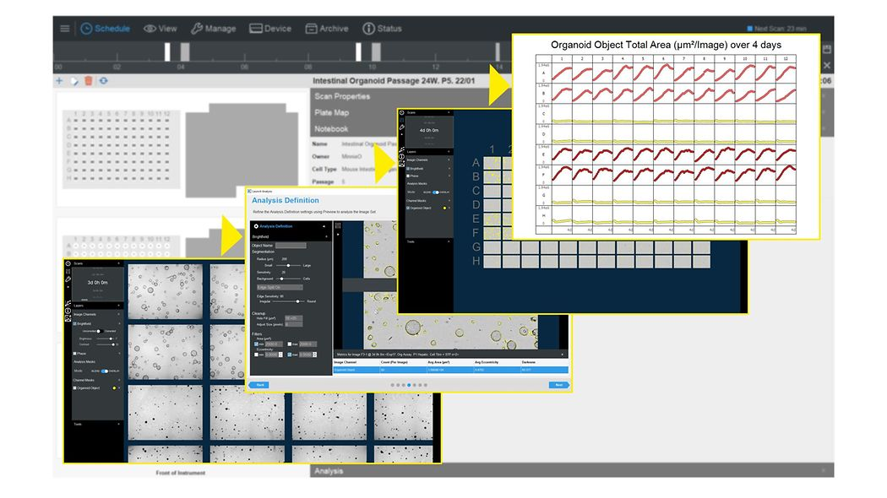887x498 pixels.
Task: Click the blue refresh icon in schedule toolbar
Action: click(103, 81)
